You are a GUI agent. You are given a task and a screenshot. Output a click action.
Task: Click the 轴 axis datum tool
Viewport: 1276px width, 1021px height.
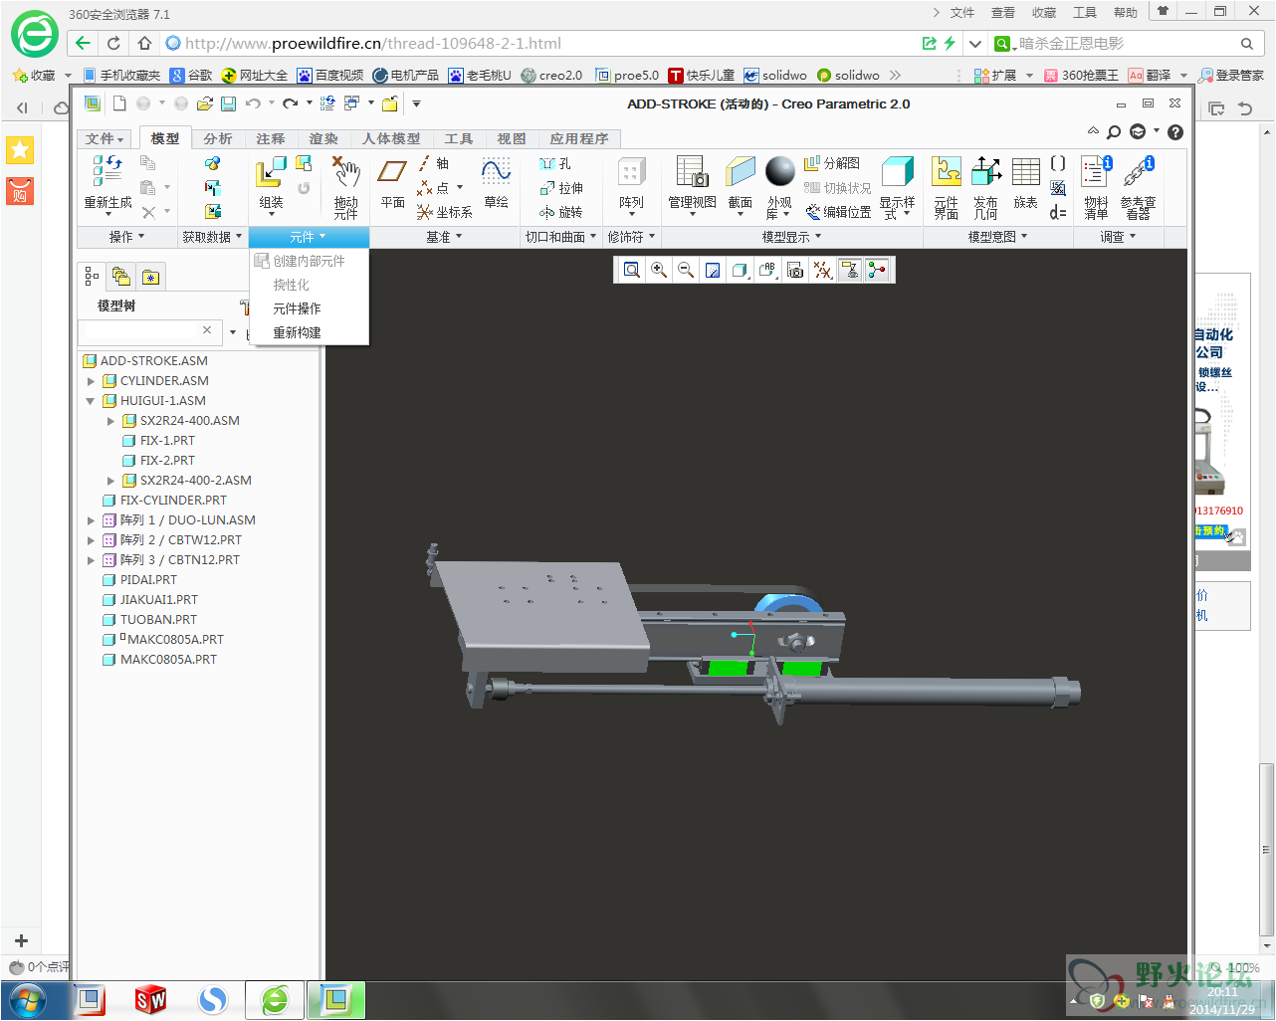tap(434, 163)
